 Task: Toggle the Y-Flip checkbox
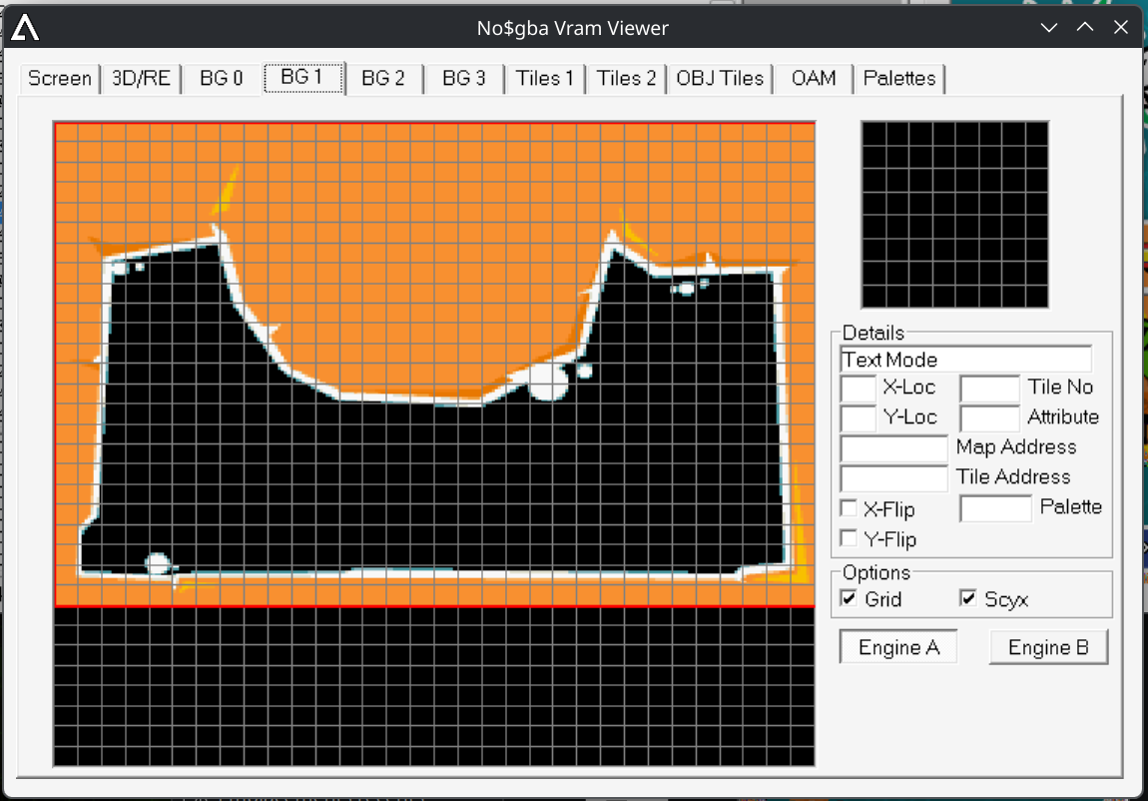pyautogui.click(x=850, y=539)
